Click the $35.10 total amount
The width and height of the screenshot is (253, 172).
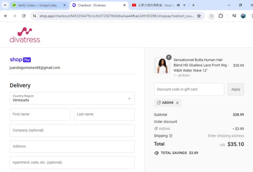coord(236,144)
